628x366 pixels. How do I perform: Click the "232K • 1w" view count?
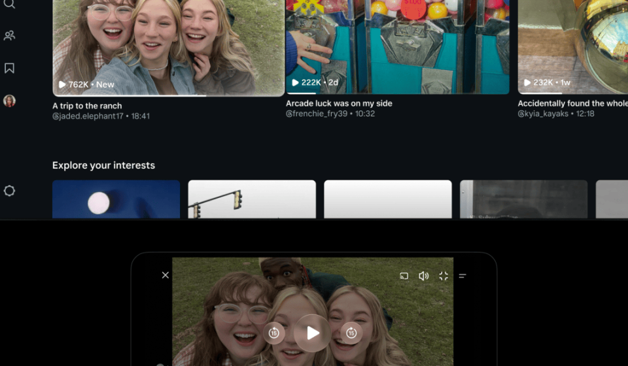click(x=547, y=82)
